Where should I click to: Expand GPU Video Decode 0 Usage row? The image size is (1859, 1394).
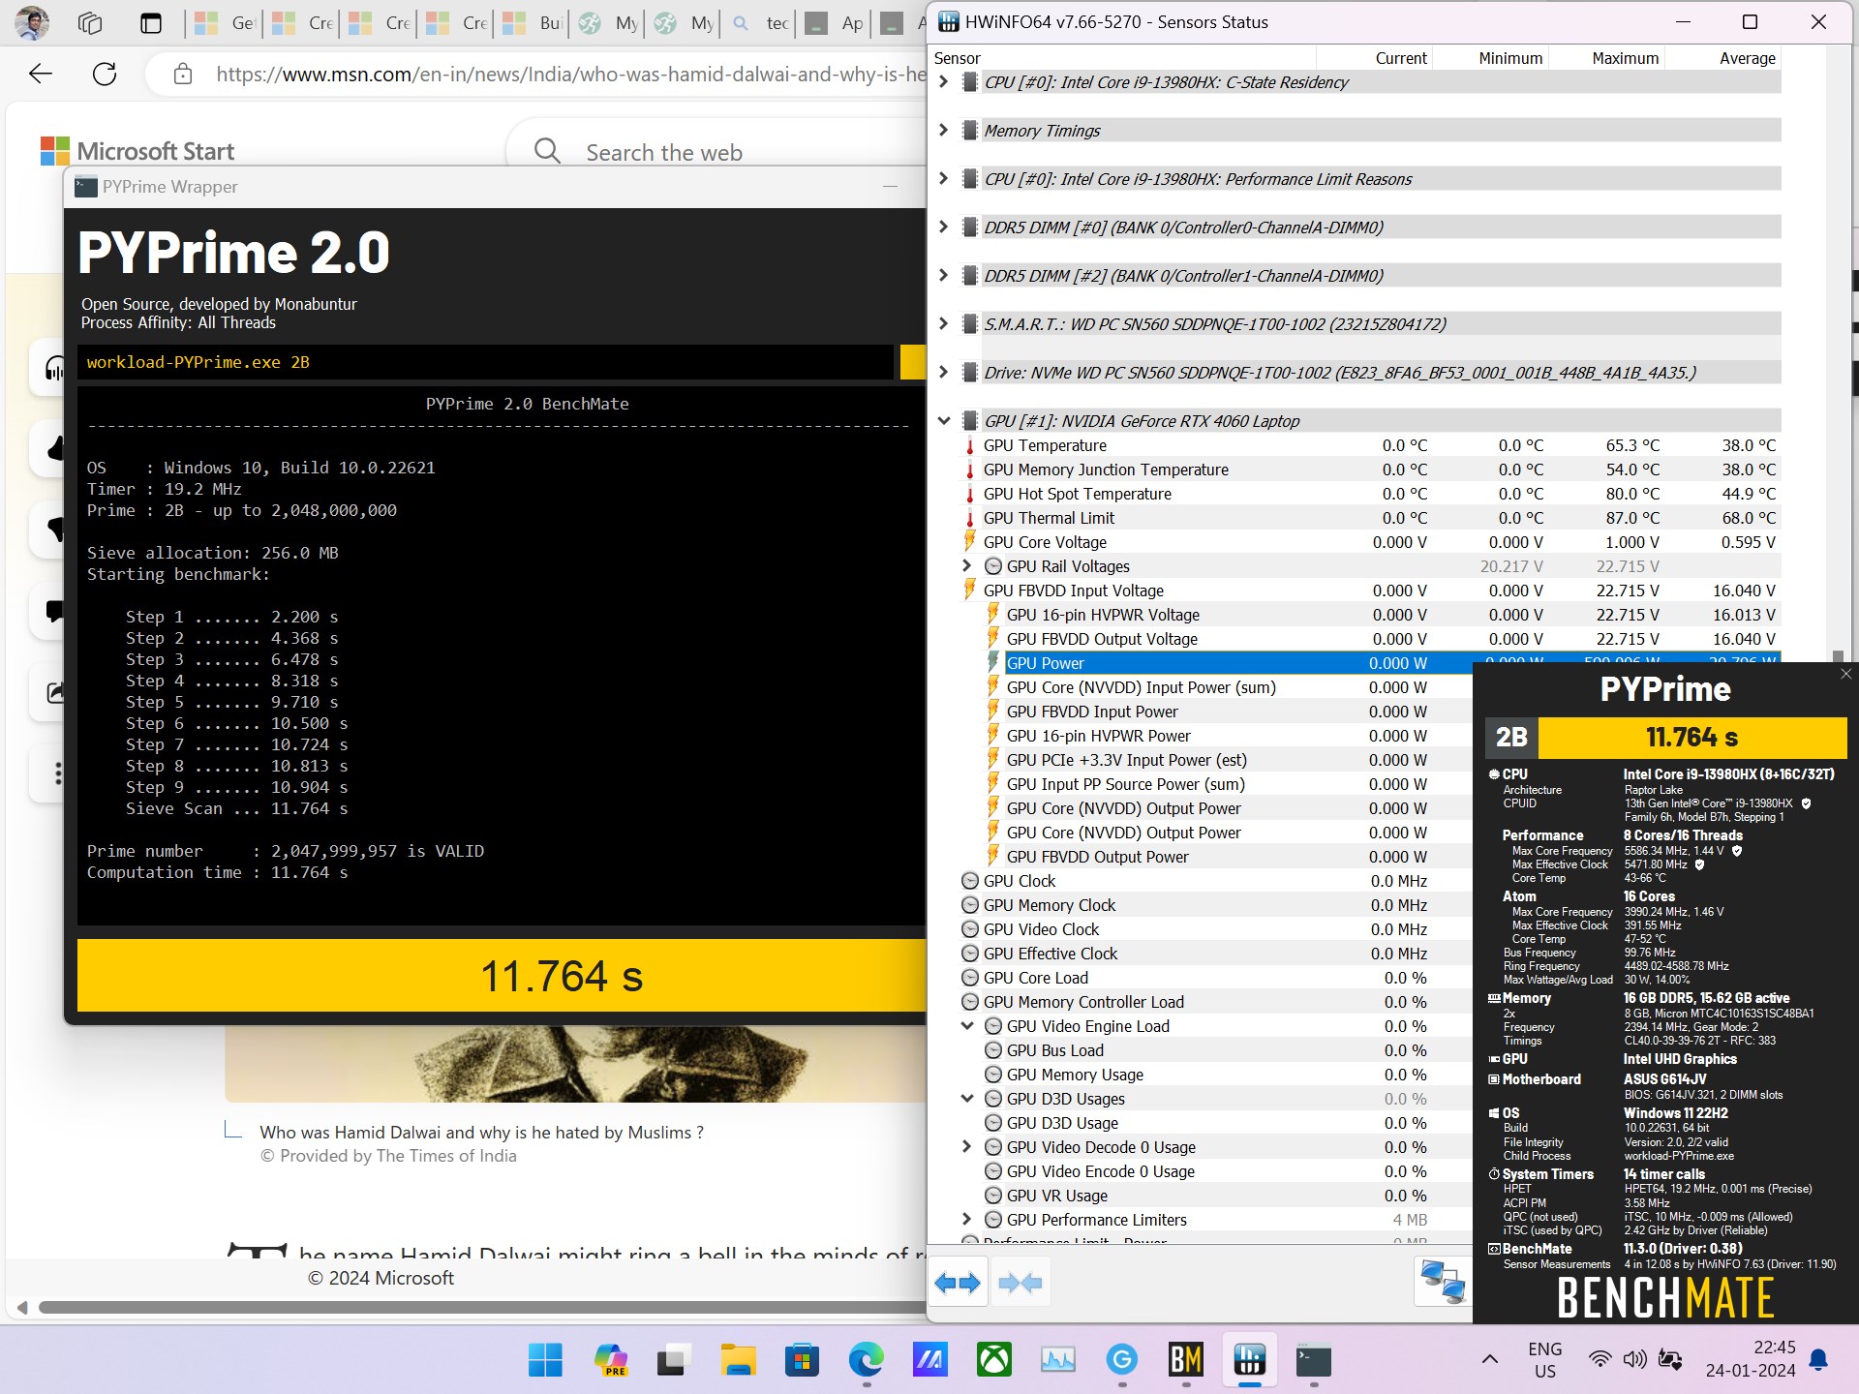tap(967, 1147)
